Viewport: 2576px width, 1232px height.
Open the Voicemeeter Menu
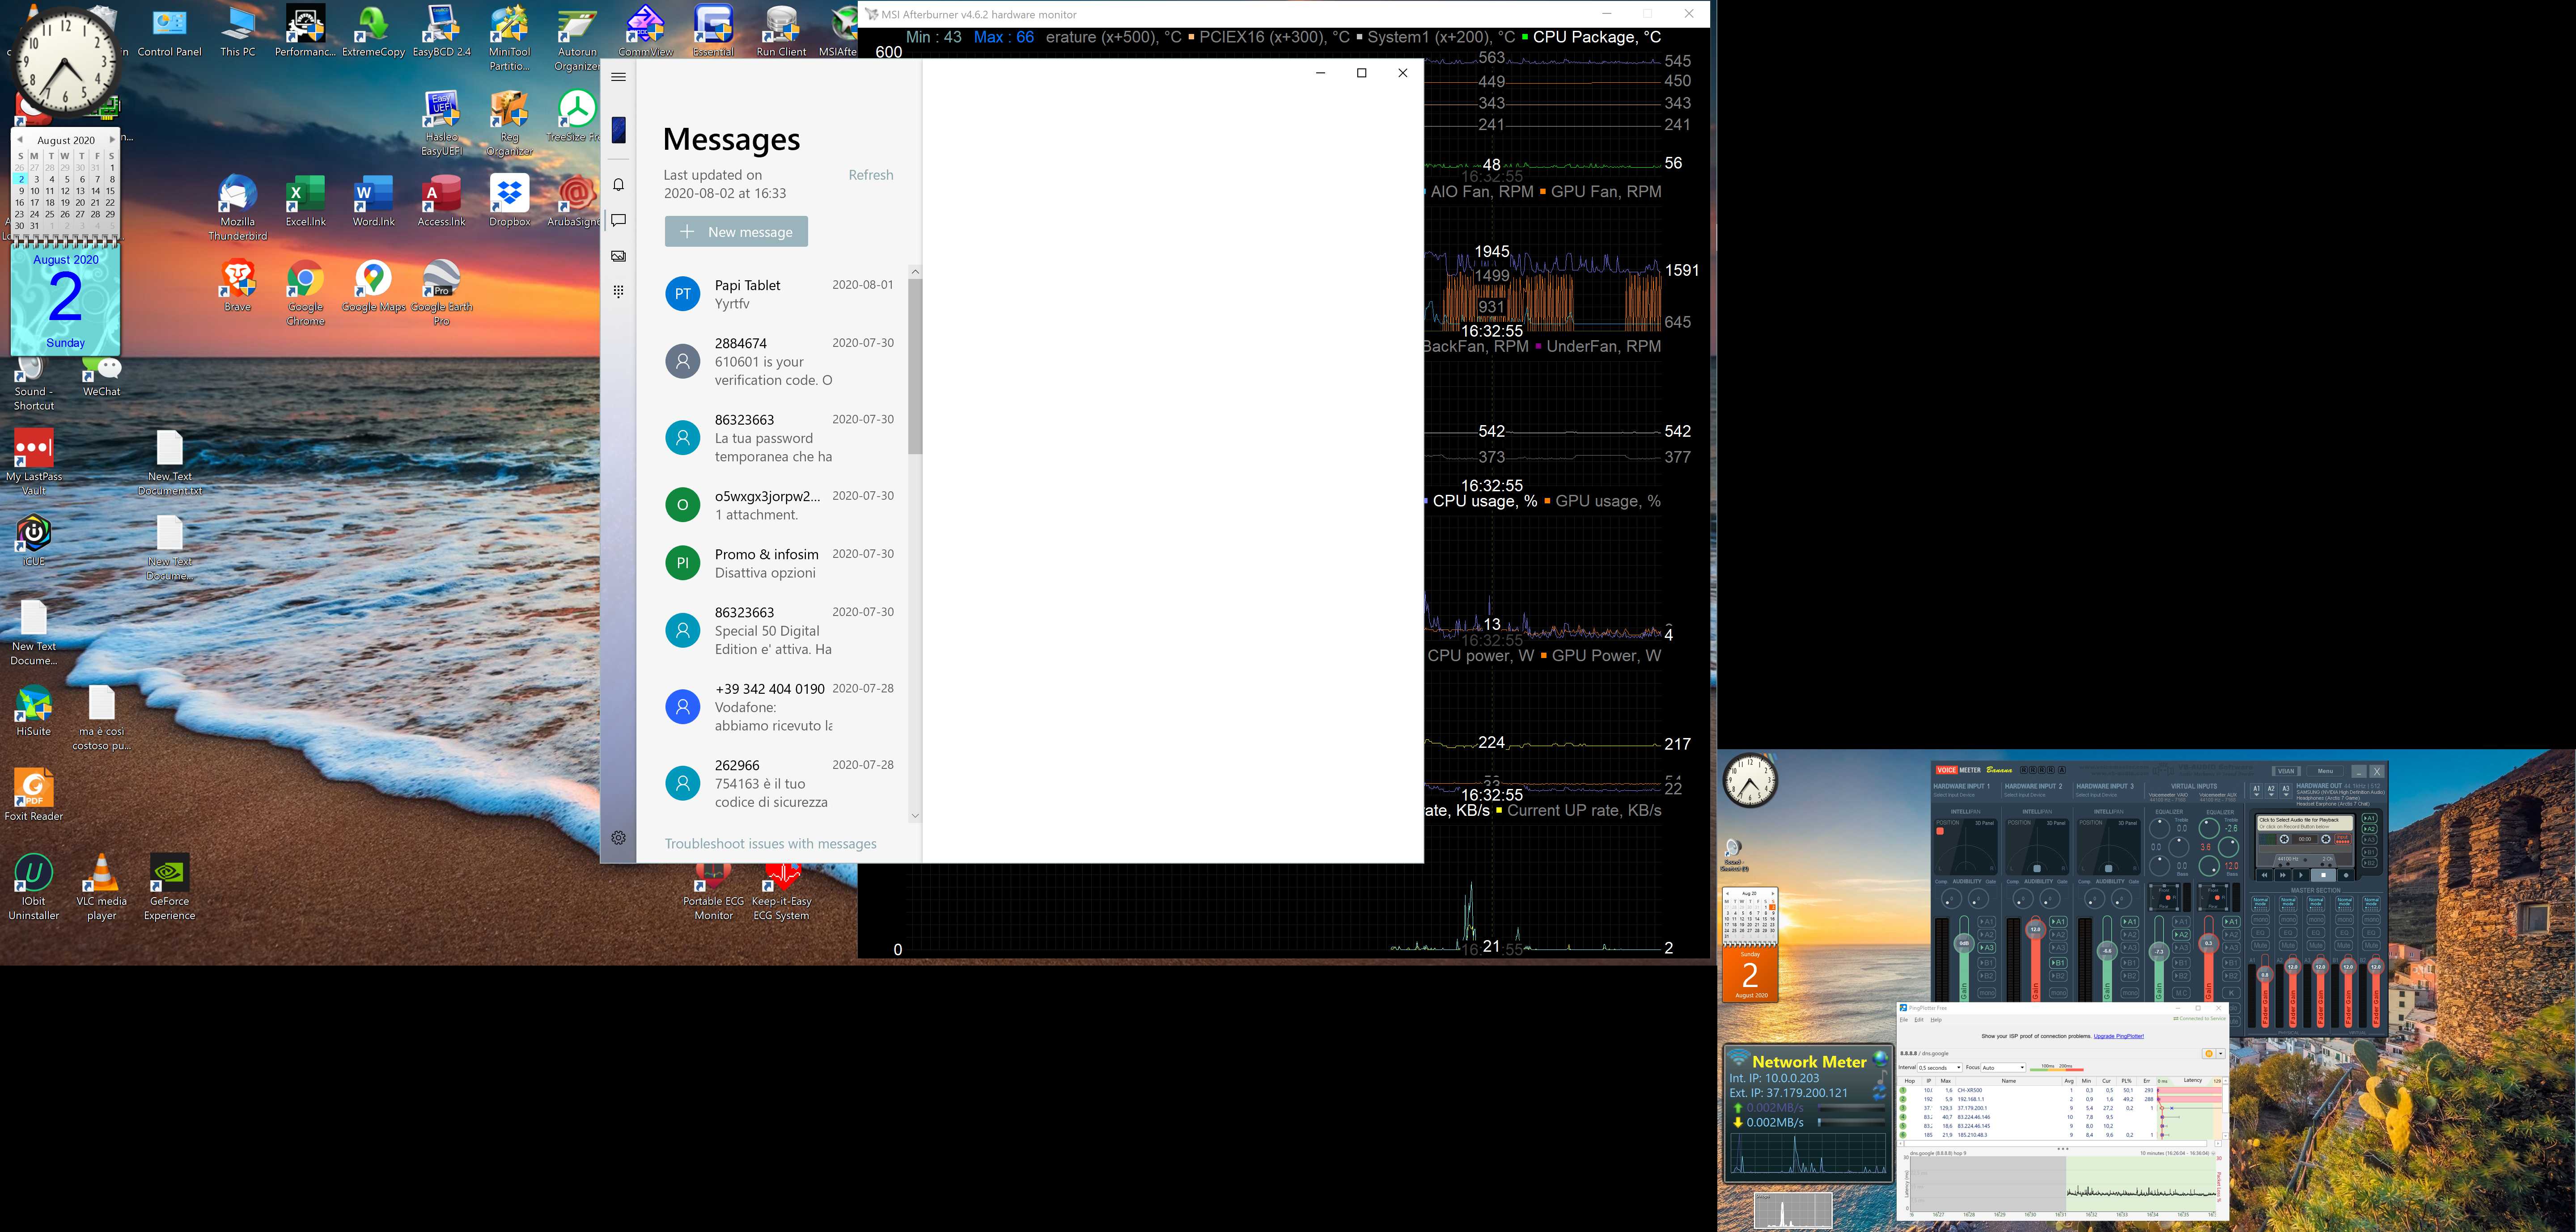click(x=2325, y=772)
